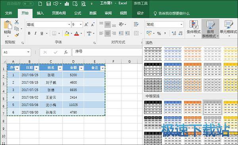This screenshot has width=238, height=145.
Task: Toggle Italic formatting
Action: click(x=35, y=33)
